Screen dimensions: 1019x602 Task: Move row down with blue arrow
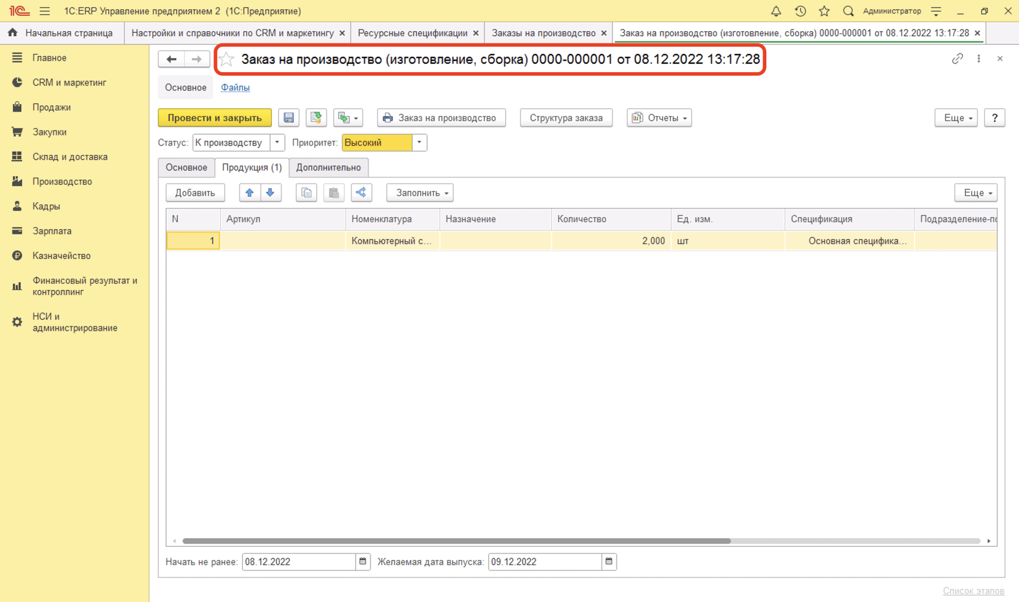pos(270,193)
